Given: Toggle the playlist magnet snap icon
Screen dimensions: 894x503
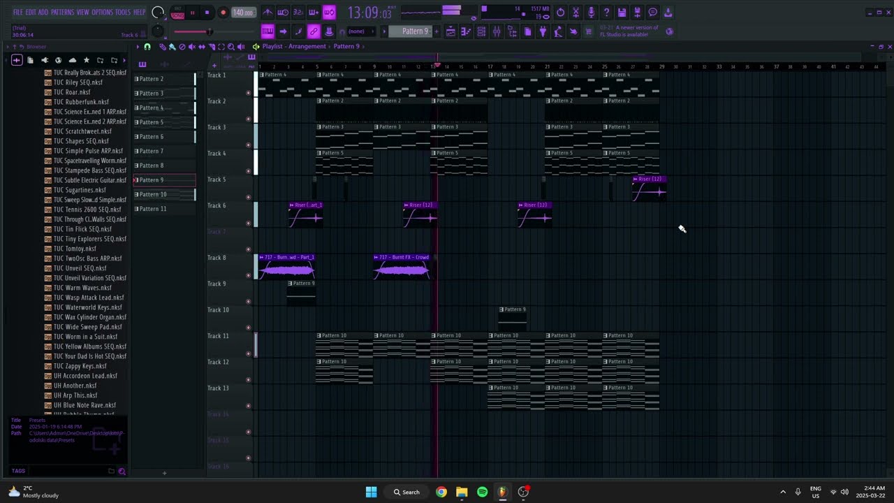Looking at the screenshot, I should [x=147, y=46].
